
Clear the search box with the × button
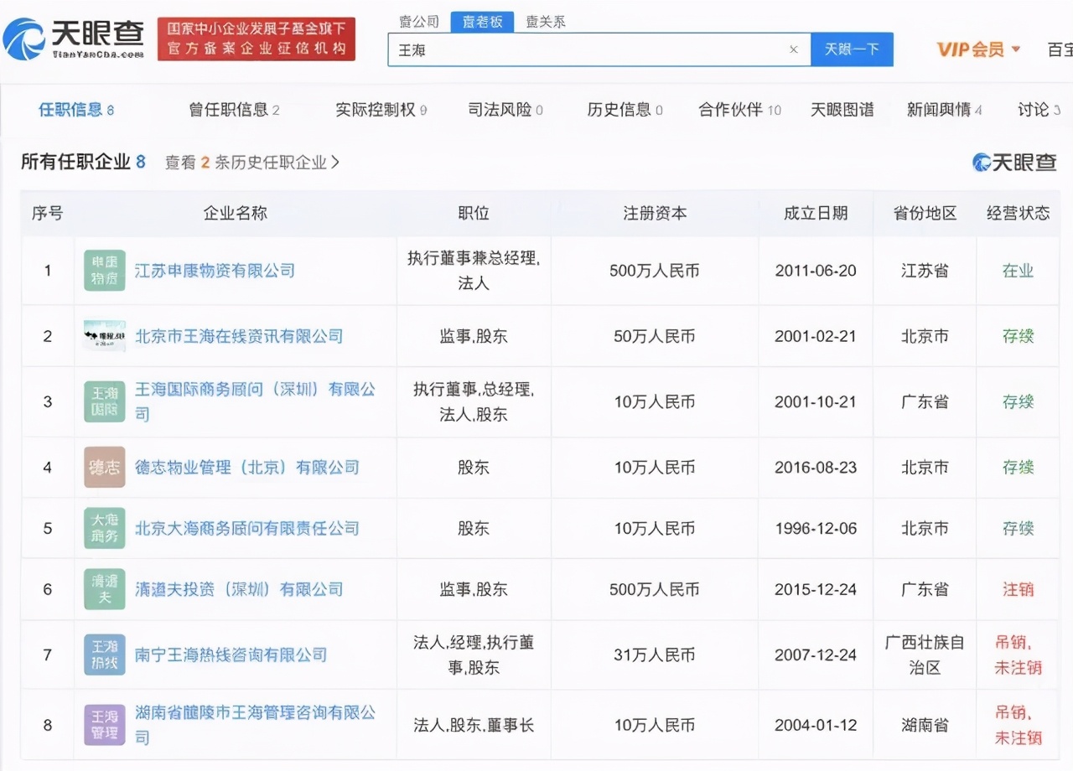pyautogui.click(x=793, y=49)
